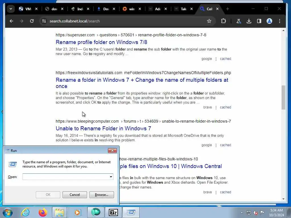Open three-dot options for Windows Central result
Viewport: 291px width, 218px height.
[216, 193]
